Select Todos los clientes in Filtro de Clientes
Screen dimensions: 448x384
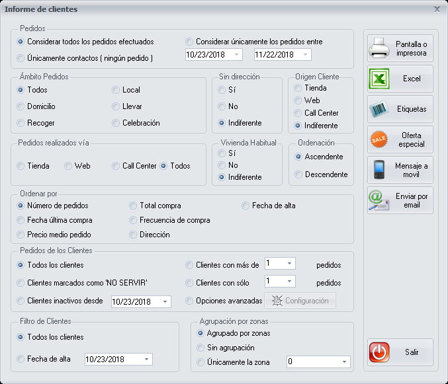(x=21, y=337)
